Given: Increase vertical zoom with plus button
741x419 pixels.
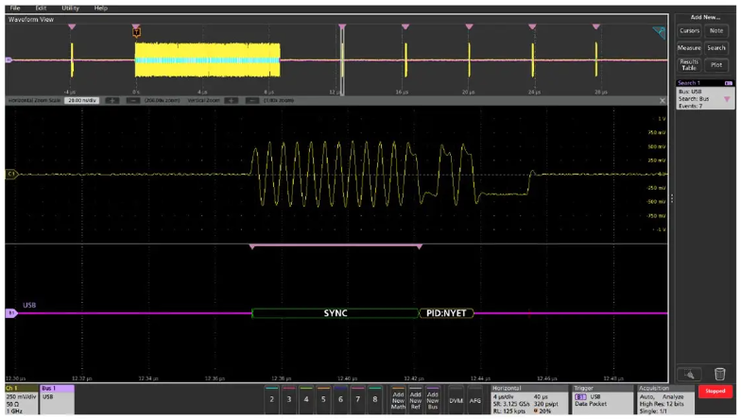Looking at the screenshot, I should [231, 100].
